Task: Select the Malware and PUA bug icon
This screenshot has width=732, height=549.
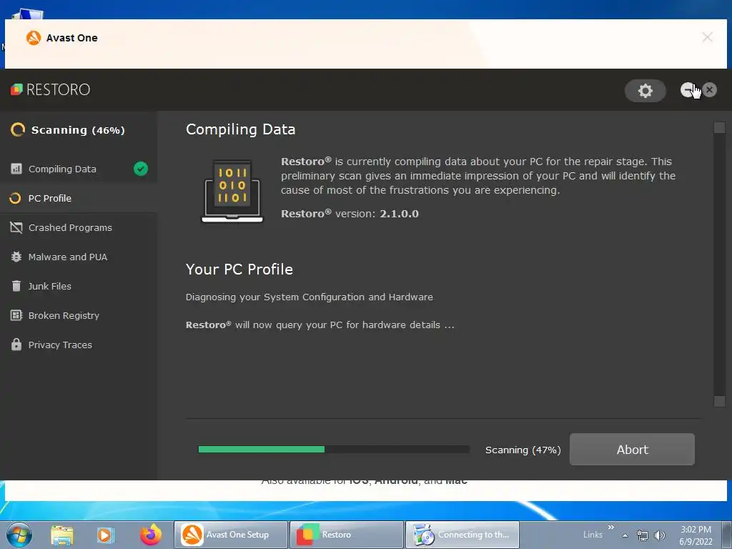Action: click(16, 257)
